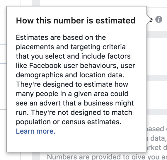Open the Learn more link

click(x=35, y=131)
